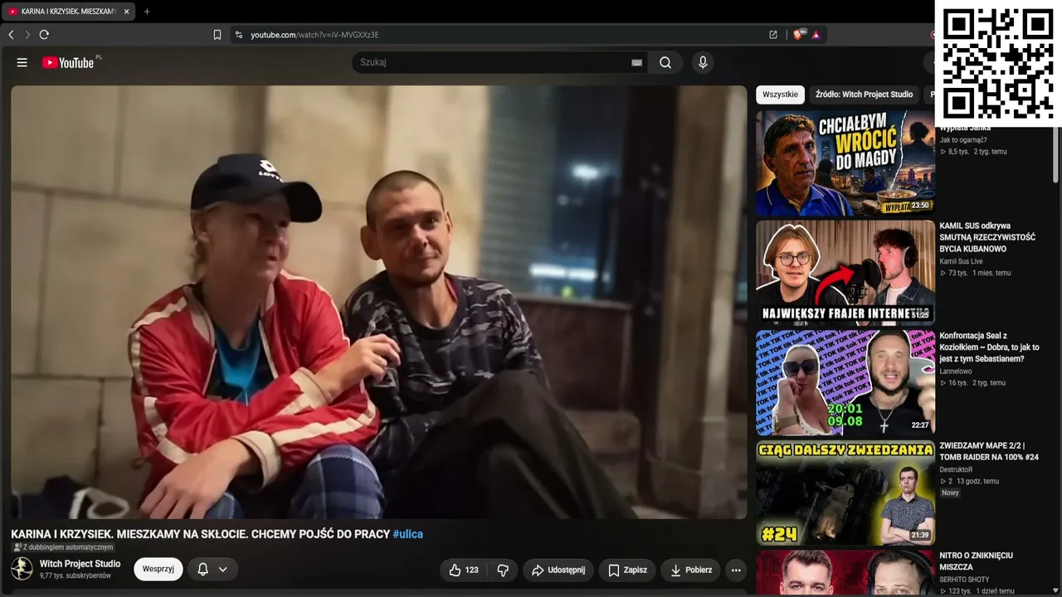Open the Chciałbym wrócić do Magdy thumbnail
The height and width of the screenshot is (597, 1062).
(x=845, y=163)
